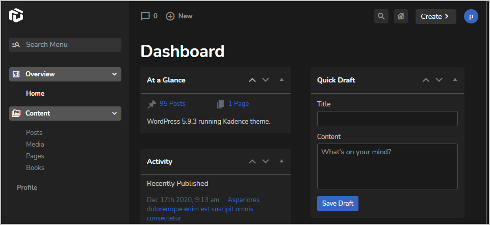
Task: Collapse the Quick Draft panel
Action: pos(455,80)
